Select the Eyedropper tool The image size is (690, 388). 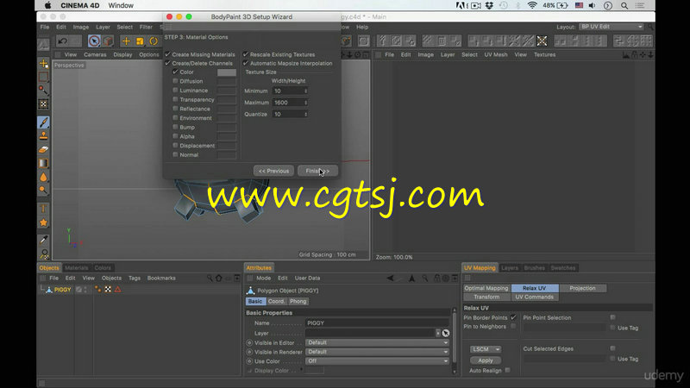[x=44, y=240]
